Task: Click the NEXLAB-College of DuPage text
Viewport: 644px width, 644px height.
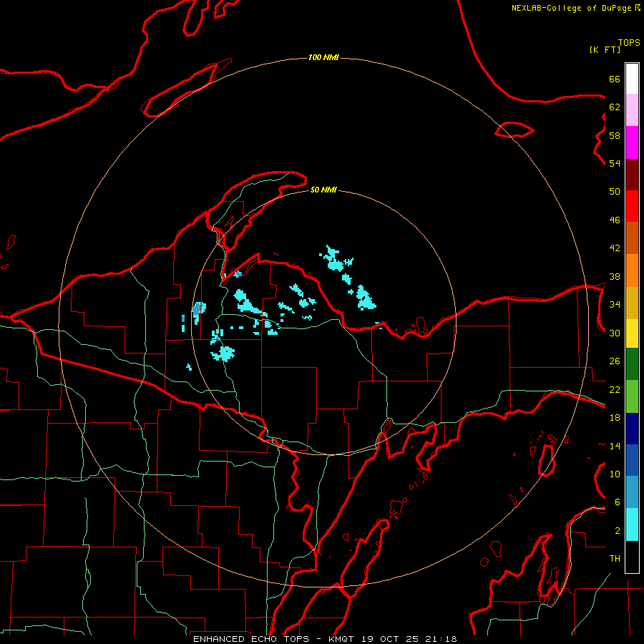Action: coord(571,8)
